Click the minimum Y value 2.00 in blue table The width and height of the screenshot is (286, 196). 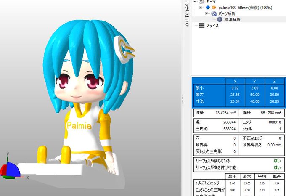click(254, 88)
